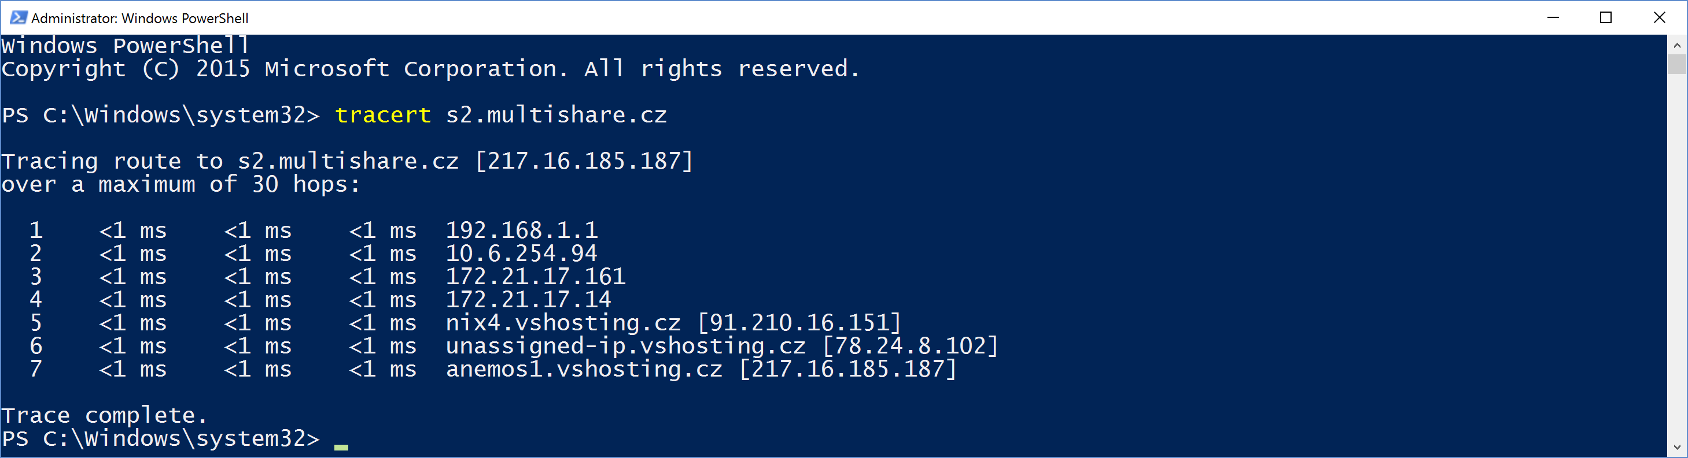Click the "Trace complete." message
The width and height of the screenshot is (1688, 458).
[x=104, y=415]
